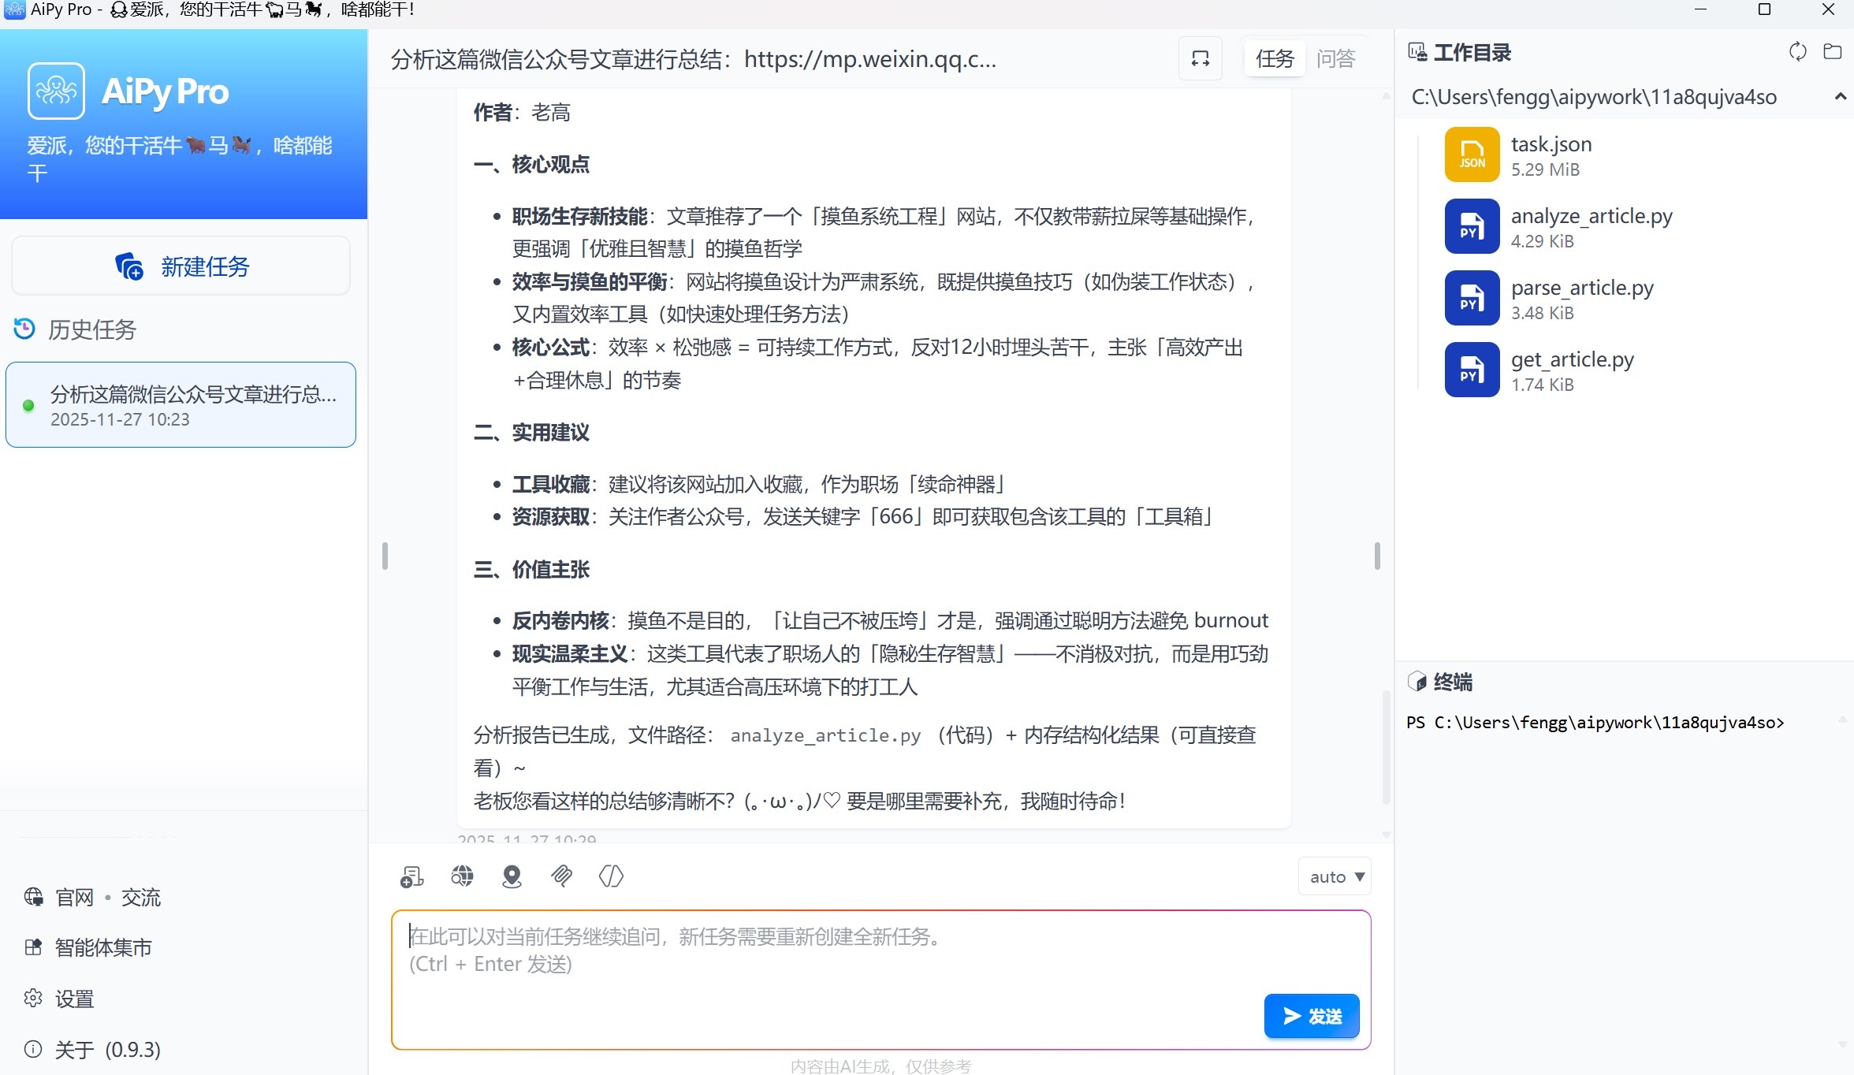Switch the chat mode to 问答

pos(1336,58)
